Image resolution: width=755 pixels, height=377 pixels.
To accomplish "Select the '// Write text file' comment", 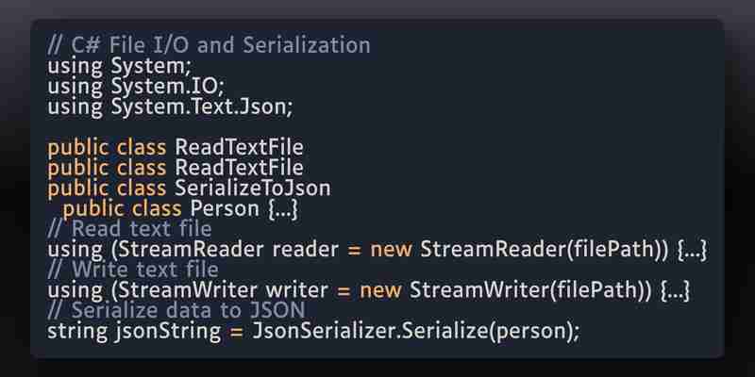I will (133, 270).
